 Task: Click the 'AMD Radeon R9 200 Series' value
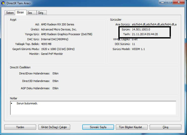point(58,24)
